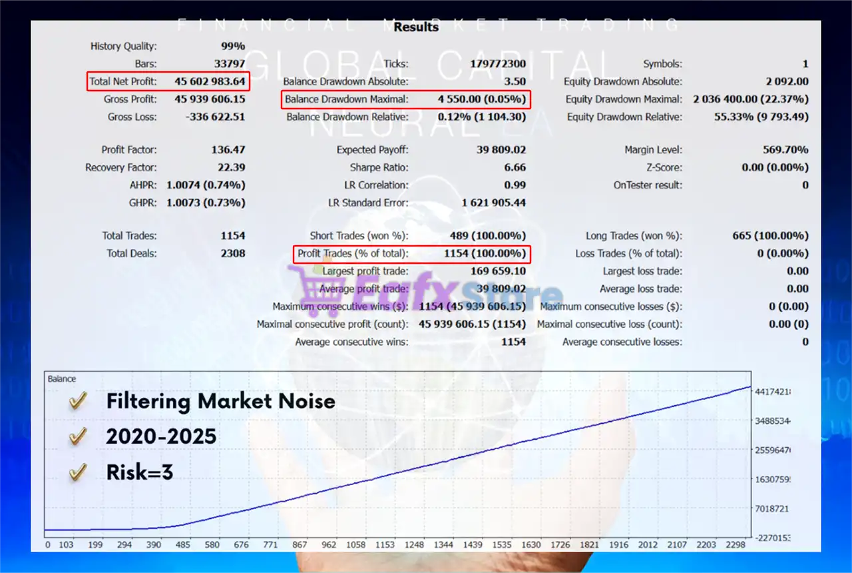Click the Balance label on the chart
Image resolution: width=852 pixels, height=573 pixels.
click(62, 379)
